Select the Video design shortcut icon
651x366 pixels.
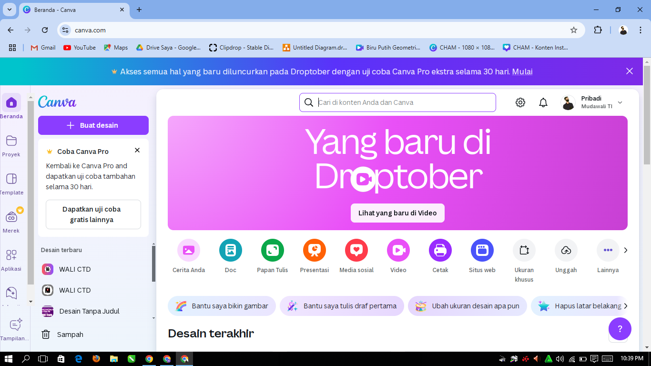(x=398, y=250)
